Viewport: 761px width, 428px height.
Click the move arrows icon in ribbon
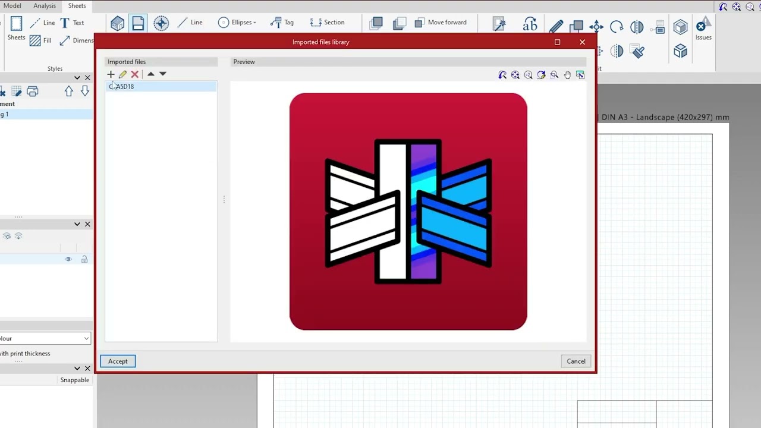coord(596,27)
